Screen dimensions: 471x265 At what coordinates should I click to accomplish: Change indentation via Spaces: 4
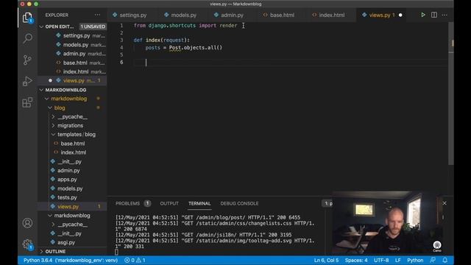point(356,260)
